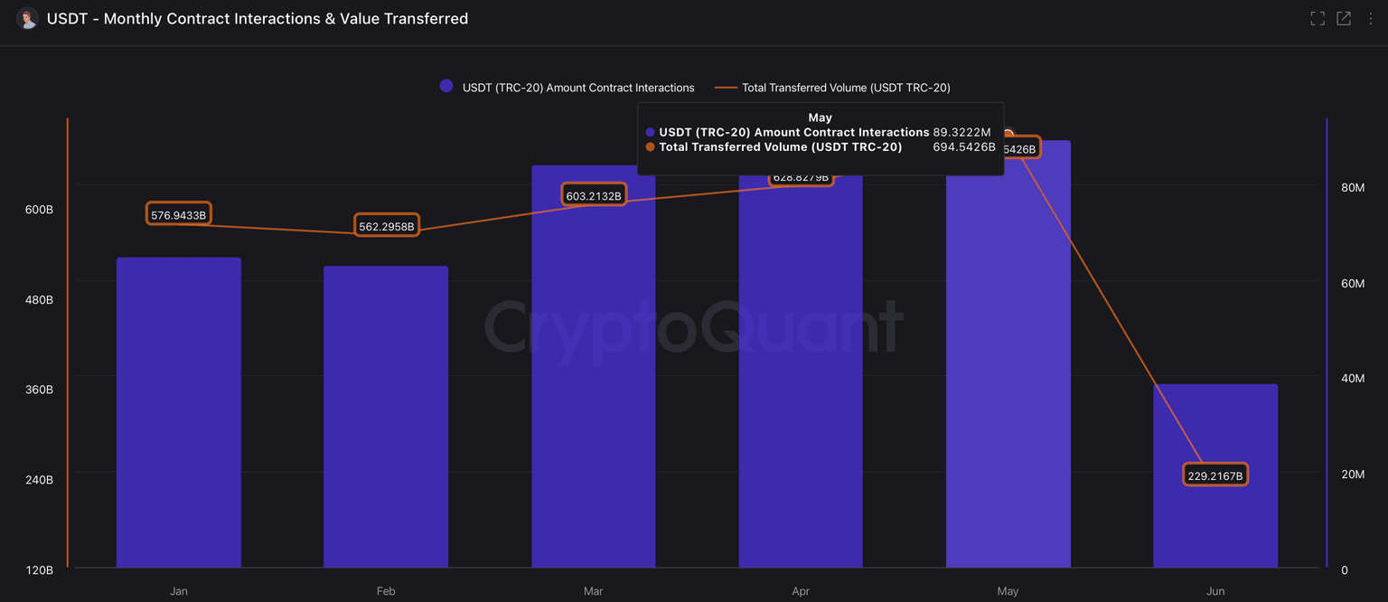Click the 562.2958B data label
The width and height of the screenshot is (1388, 602).
(386, 226)
